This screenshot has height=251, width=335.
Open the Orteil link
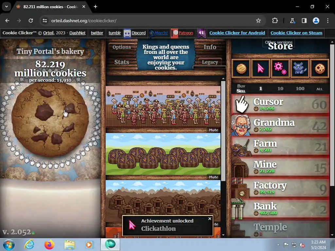[48, 33]
